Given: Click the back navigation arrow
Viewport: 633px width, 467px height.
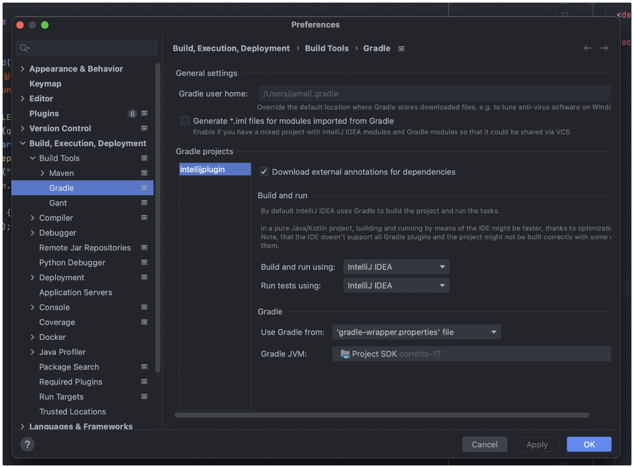Looking at the screenshot, I should (x=587, y=48).
